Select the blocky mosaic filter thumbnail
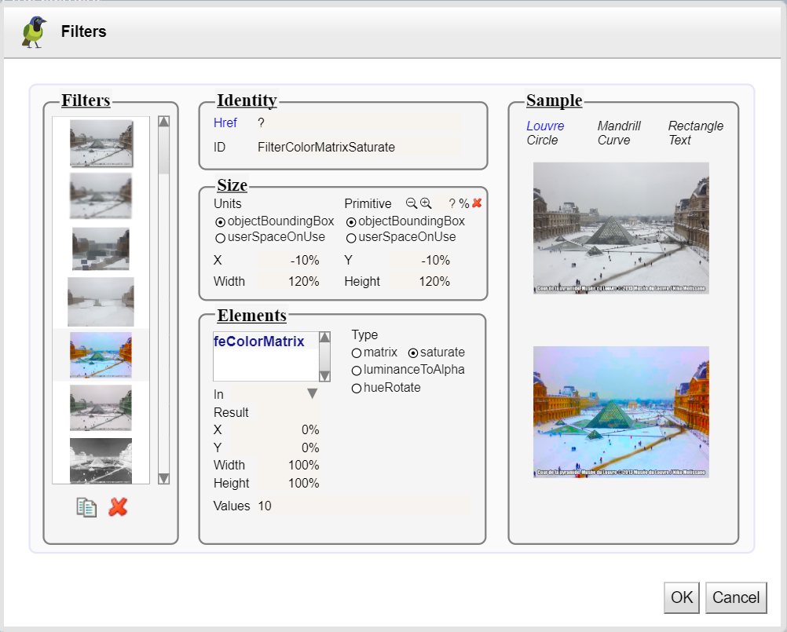 [101, 249]
